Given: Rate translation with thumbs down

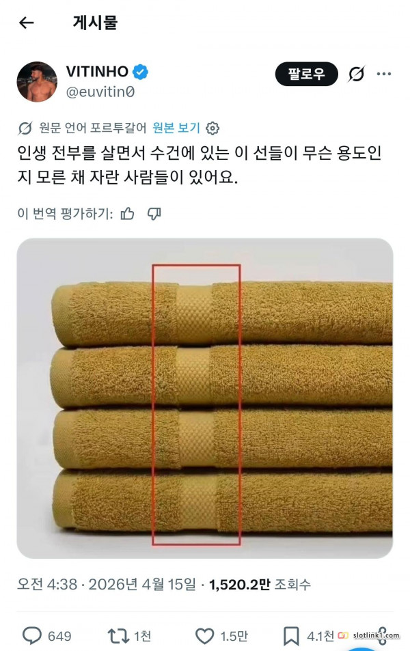Looking at the screenshot, I should (154, 214).
